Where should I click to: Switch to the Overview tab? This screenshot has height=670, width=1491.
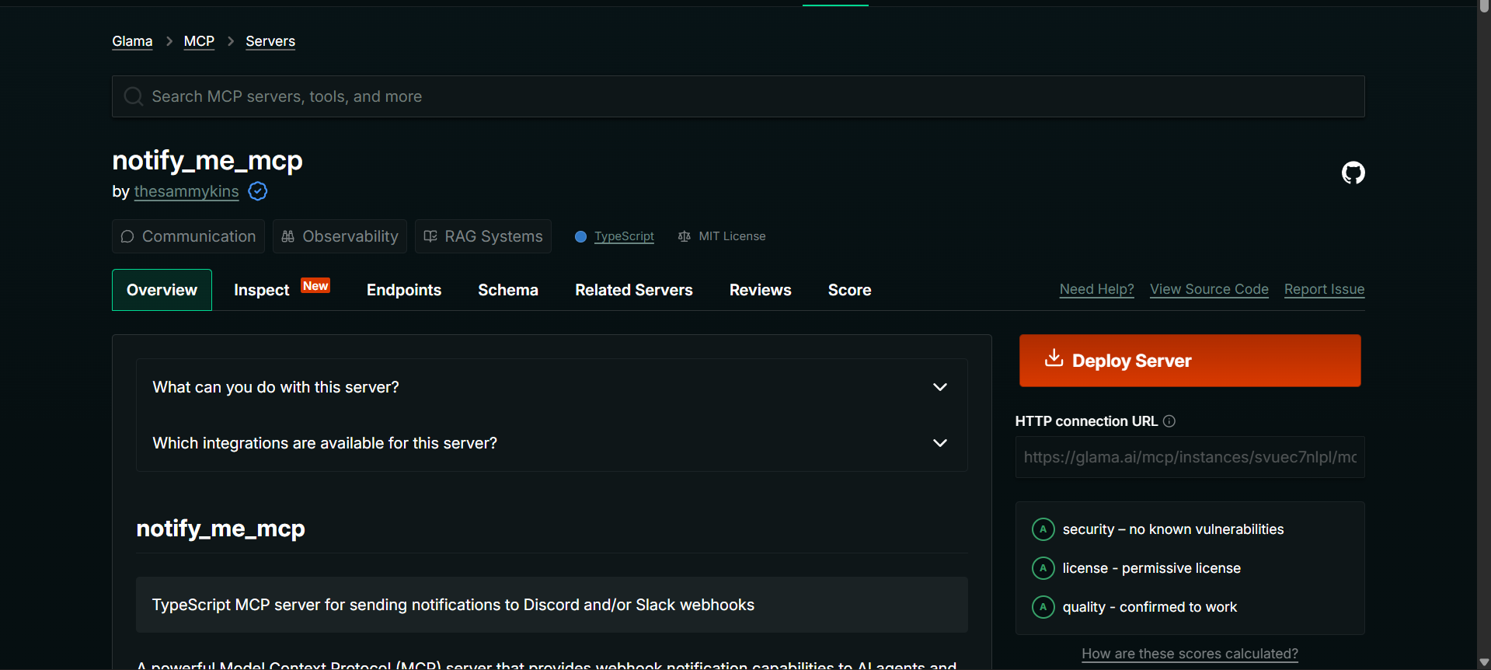coord(162,290)
